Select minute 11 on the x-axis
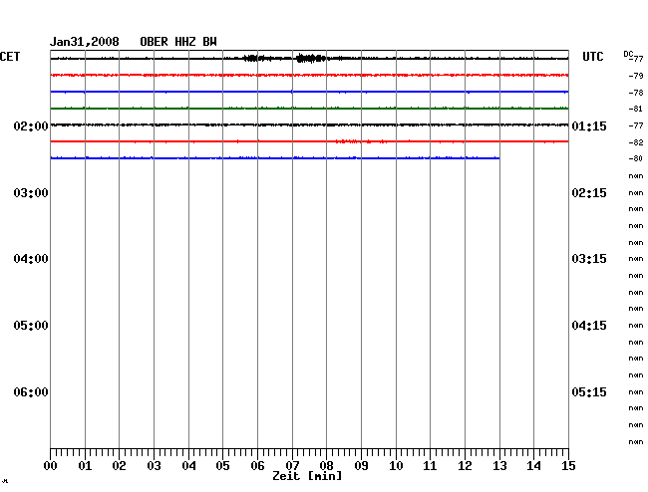The height and width of the screenshot is (492, 648). tap(431, 466)
